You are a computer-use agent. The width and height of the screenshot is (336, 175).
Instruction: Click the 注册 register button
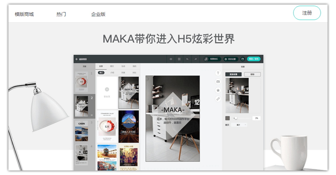tap(307, 13)
